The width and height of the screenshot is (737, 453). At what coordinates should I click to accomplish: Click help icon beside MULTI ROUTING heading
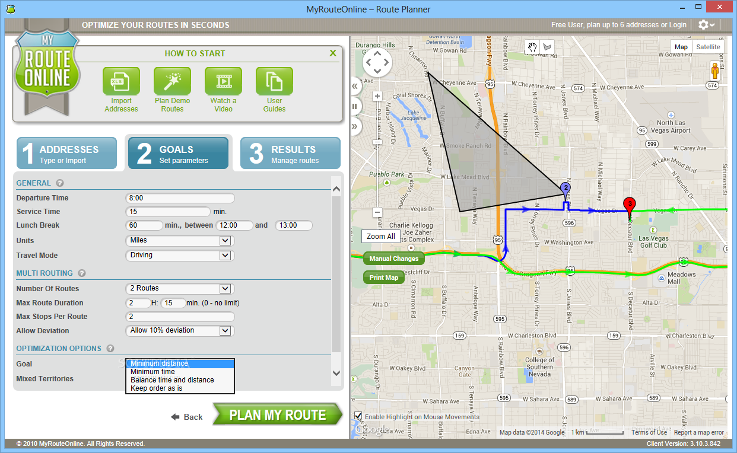point(82,273)
